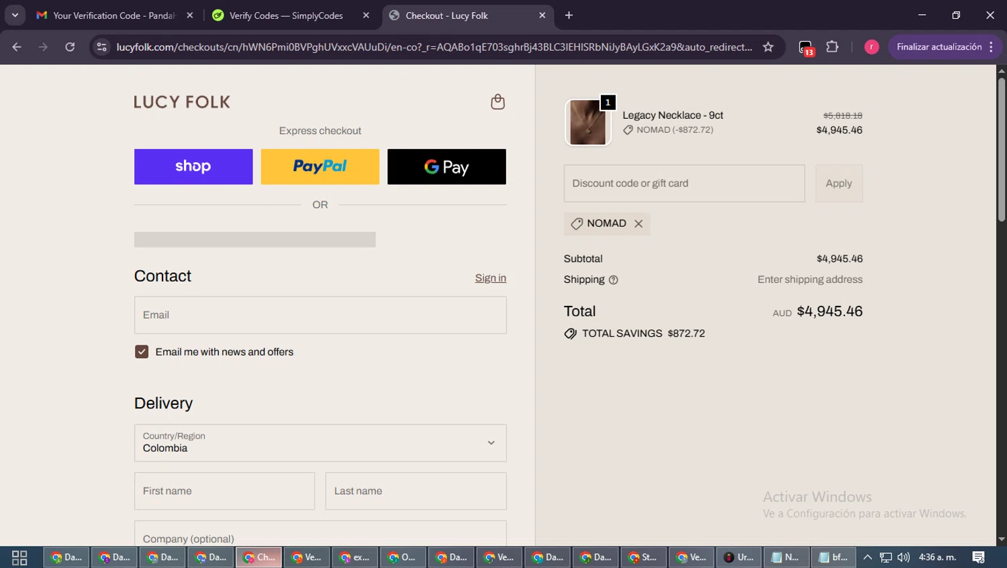
Task: Go back to the previous page
Action: pyautogui.click(x=17, y=47)
